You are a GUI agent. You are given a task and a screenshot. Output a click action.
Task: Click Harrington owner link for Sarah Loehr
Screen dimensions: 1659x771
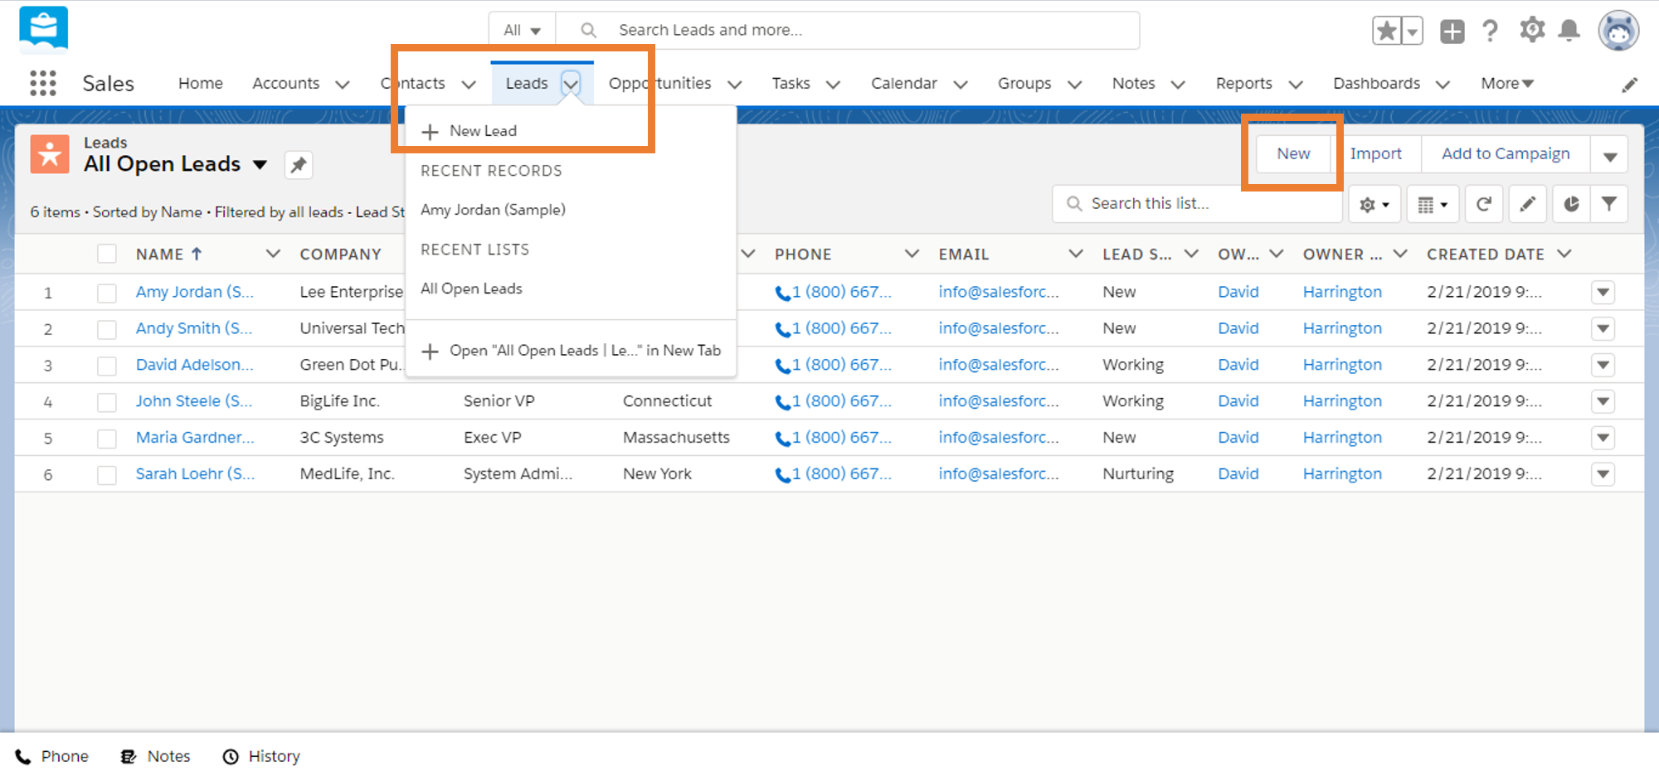tap(1342, 474)
